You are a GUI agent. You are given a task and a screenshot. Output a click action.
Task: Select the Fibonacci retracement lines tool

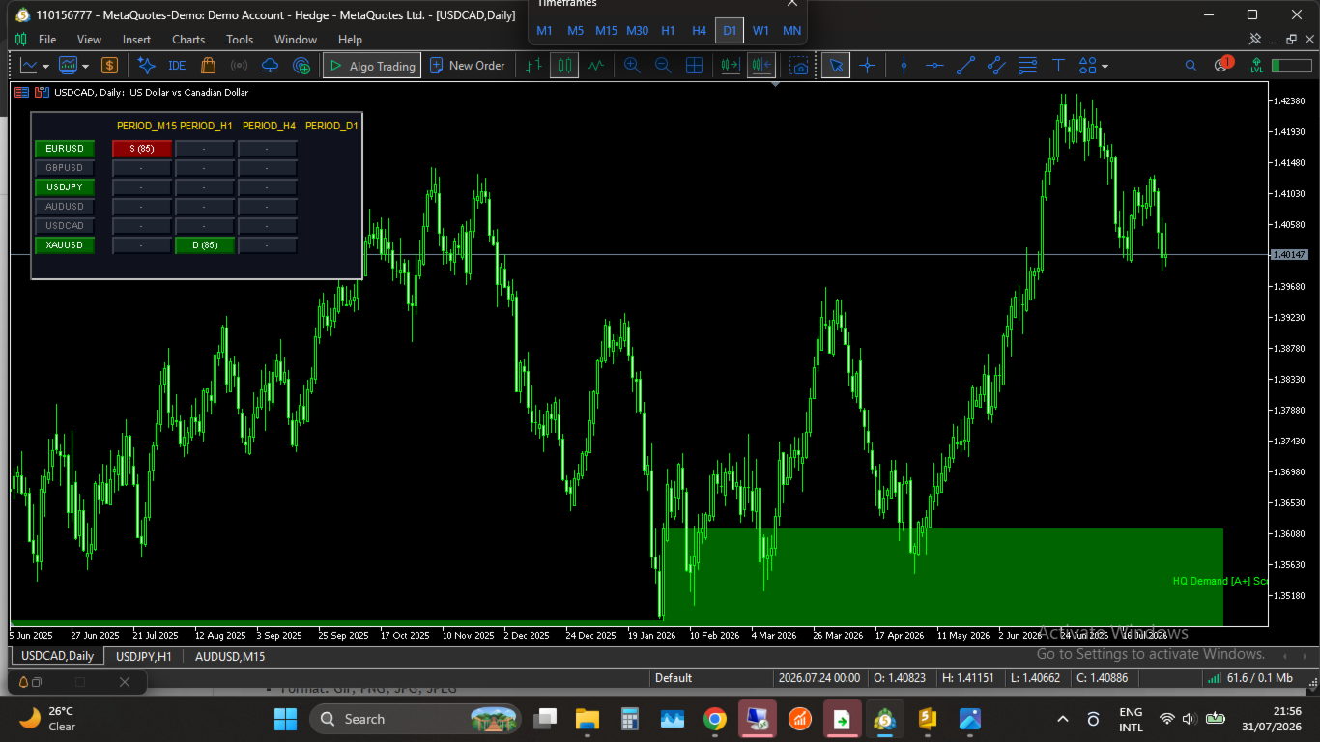(1027, 66)
